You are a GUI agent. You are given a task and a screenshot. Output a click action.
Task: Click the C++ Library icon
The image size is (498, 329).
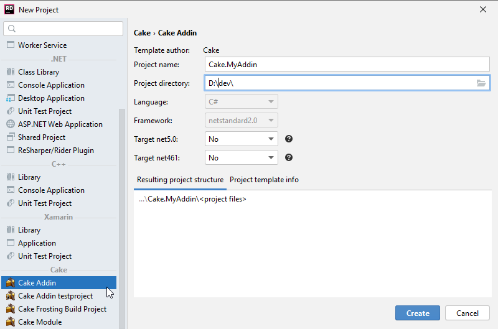tap(11, 177)
